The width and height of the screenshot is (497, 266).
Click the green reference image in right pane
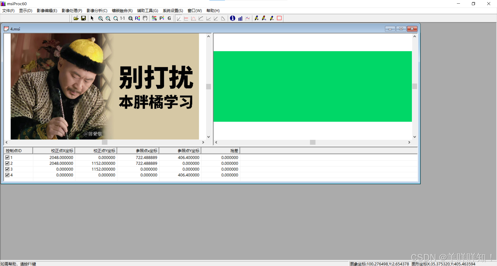[x=313, y=86]
